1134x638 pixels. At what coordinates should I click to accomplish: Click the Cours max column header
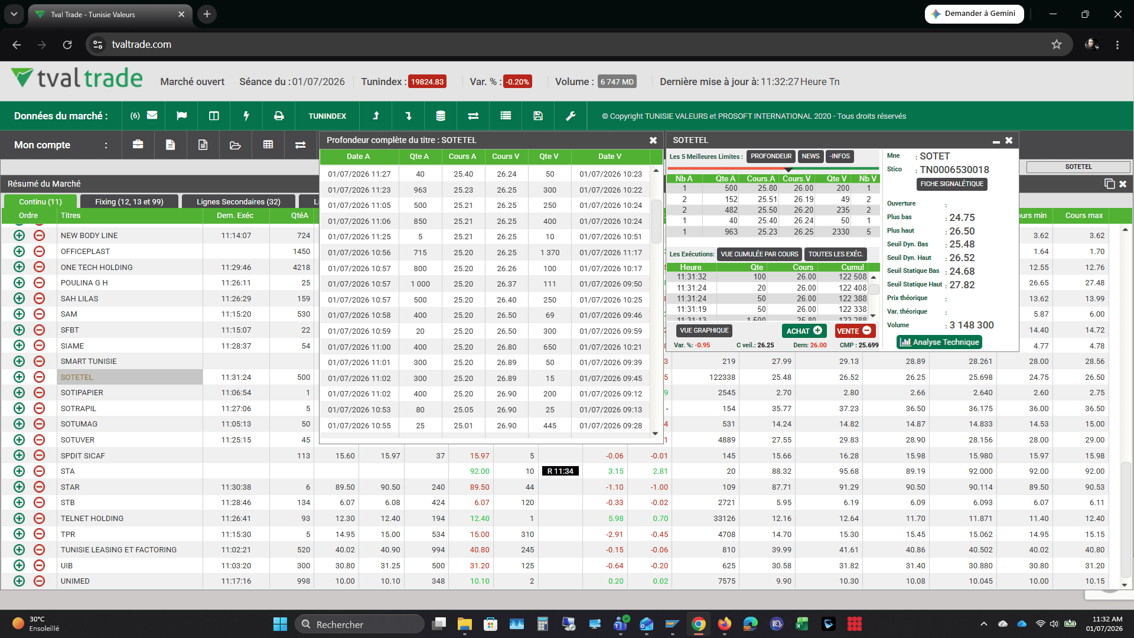[1084, 216]
